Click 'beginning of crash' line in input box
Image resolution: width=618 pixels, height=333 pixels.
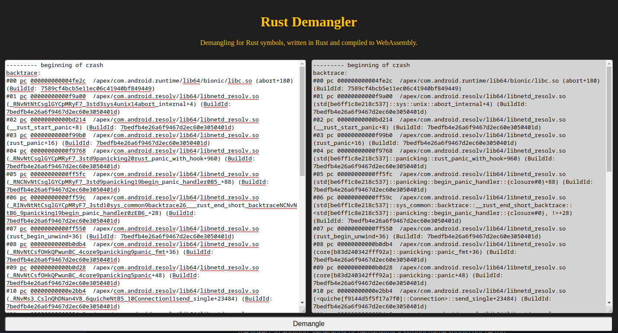click(55, 65)
